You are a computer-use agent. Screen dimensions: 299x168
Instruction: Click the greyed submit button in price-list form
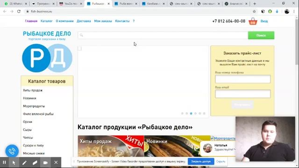coord(242,105)
